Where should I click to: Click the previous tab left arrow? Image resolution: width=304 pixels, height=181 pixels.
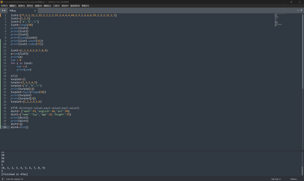tap(2, 10)
